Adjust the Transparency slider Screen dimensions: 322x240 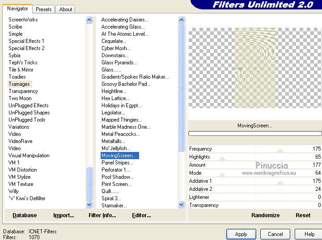255,205
